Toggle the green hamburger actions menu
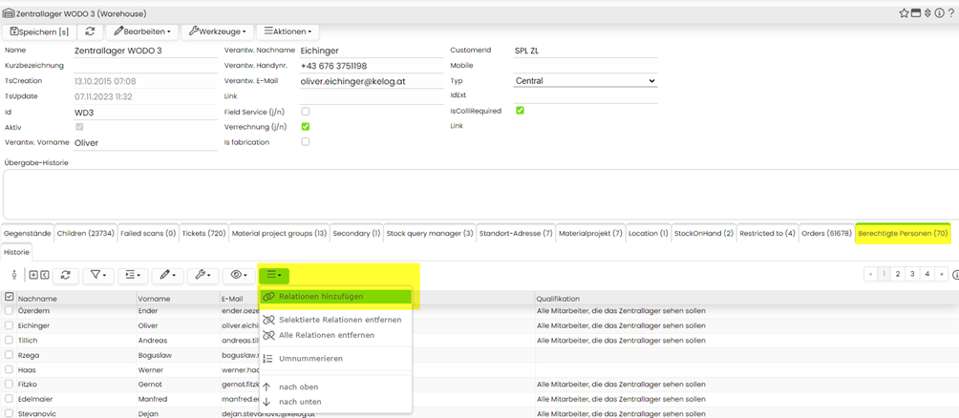The image size is (959, 418). pos(274,276)
